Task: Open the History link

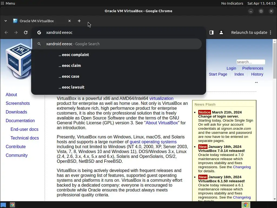Action: click(257, 74)
